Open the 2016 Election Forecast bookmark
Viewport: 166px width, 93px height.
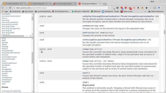pyautogui.click(x=61, y=11)
